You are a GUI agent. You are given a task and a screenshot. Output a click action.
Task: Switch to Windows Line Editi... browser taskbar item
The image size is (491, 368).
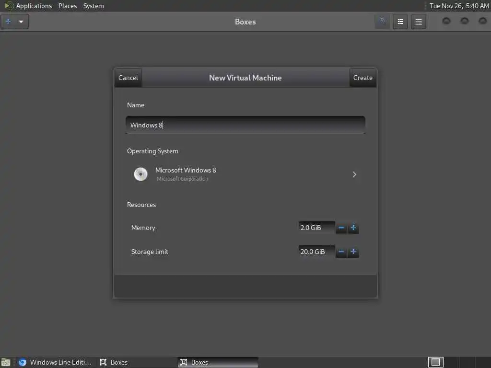pyautogui.click(x=55, y=362)
